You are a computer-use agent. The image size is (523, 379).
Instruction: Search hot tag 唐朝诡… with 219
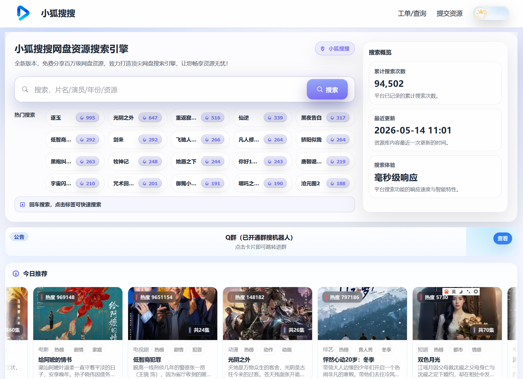point(325,162)
